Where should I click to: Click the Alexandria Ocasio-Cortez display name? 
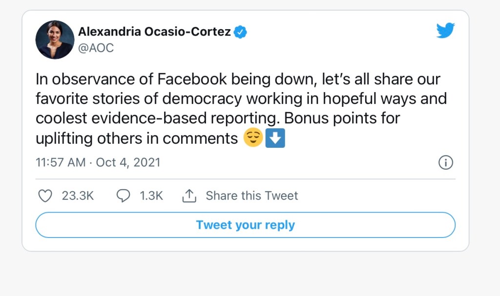click(x=154, y=32)
